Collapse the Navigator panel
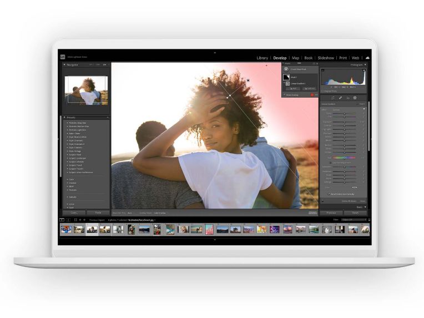 [x=63, y=65]
